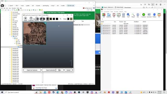
Task: Click Save in the Texture editor
Action: 60,70
